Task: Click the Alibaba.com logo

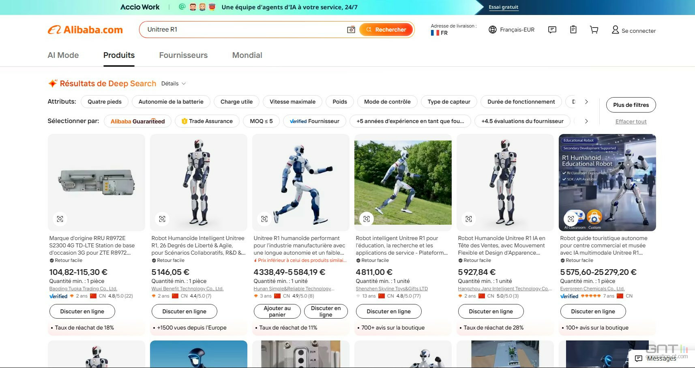Action: 85,30
